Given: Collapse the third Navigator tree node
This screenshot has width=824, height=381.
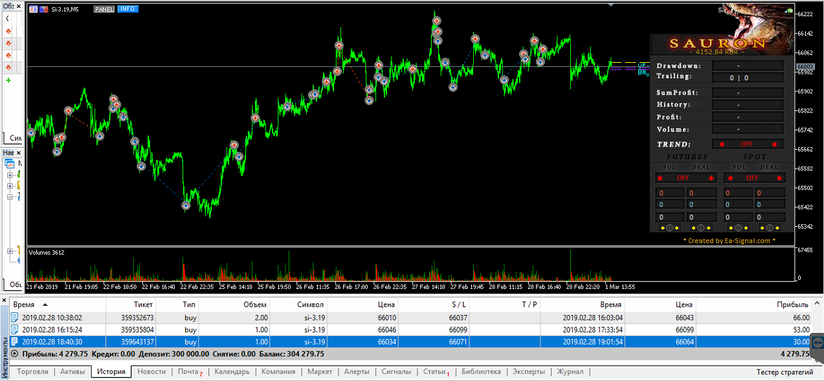Looking at the screenshot, I should pyautogui.click(x=10, y=196).
